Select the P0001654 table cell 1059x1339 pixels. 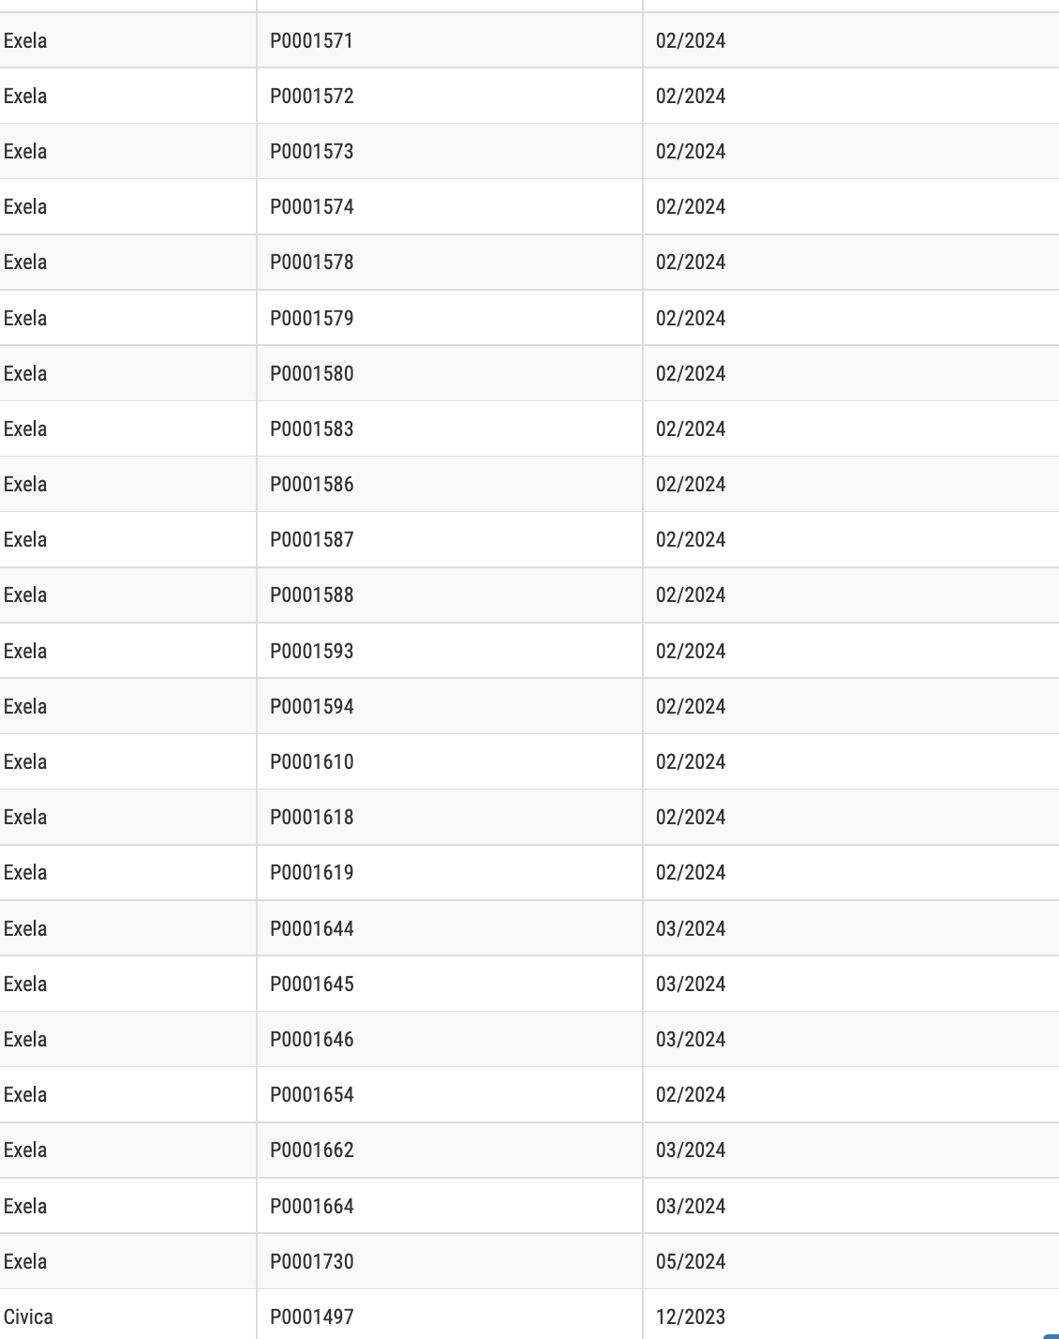(450, 1094)
